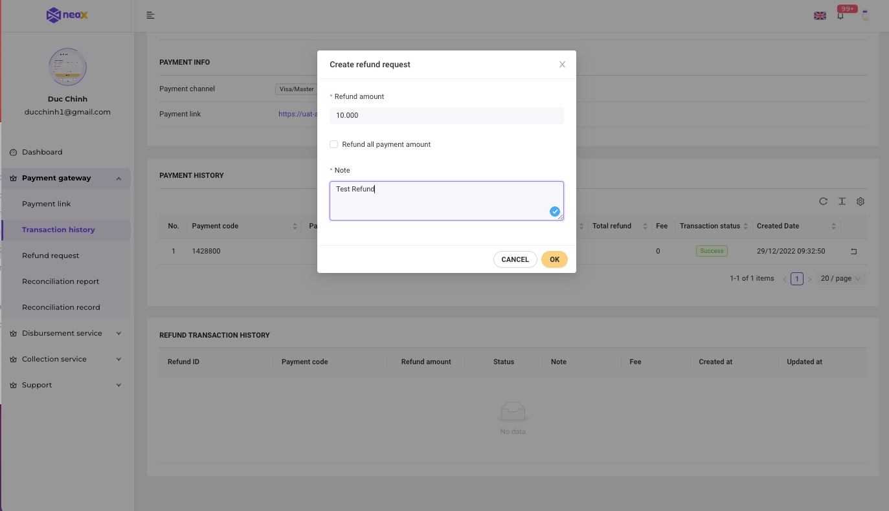This screenshot has height=511, width=889.
Task: Open the Refund request menu item
Action: (x=51, y=255)
